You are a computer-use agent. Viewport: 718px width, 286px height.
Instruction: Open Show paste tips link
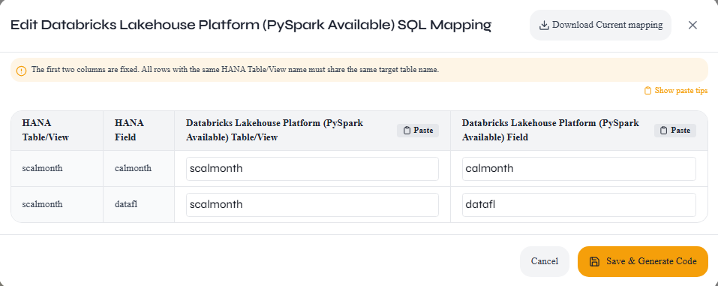(676, 91)
